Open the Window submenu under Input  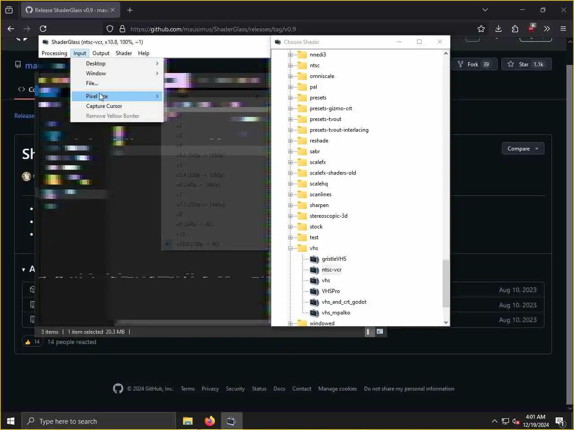tap(117, 73)
